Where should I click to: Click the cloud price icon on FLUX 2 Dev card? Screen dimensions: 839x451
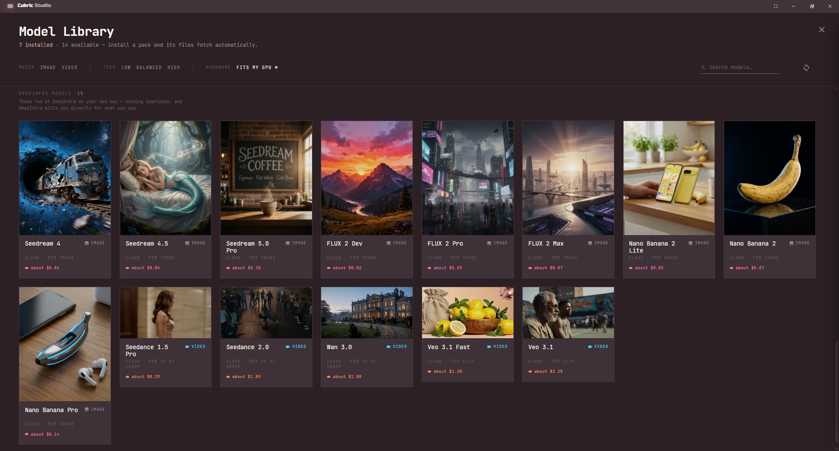coord(329,268)
